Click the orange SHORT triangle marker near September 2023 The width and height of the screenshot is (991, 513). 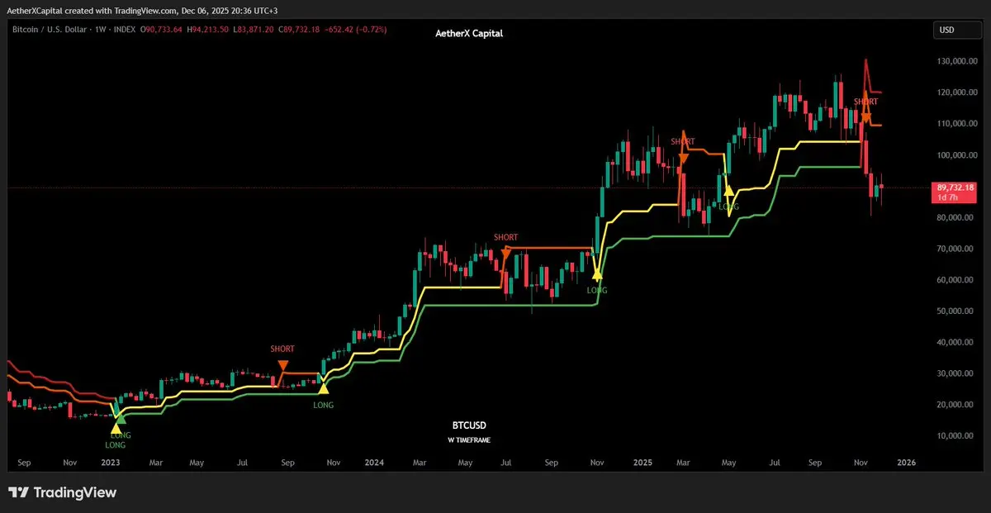tap(283, 366)
